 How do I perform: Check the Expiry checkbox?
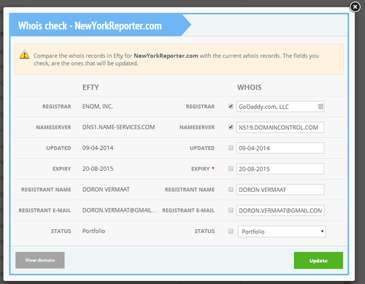click(231, 169)
